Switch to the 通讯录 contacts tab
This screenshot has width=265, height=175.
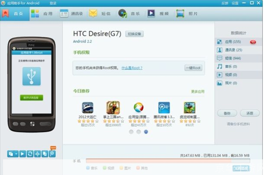tap(71, 14)
